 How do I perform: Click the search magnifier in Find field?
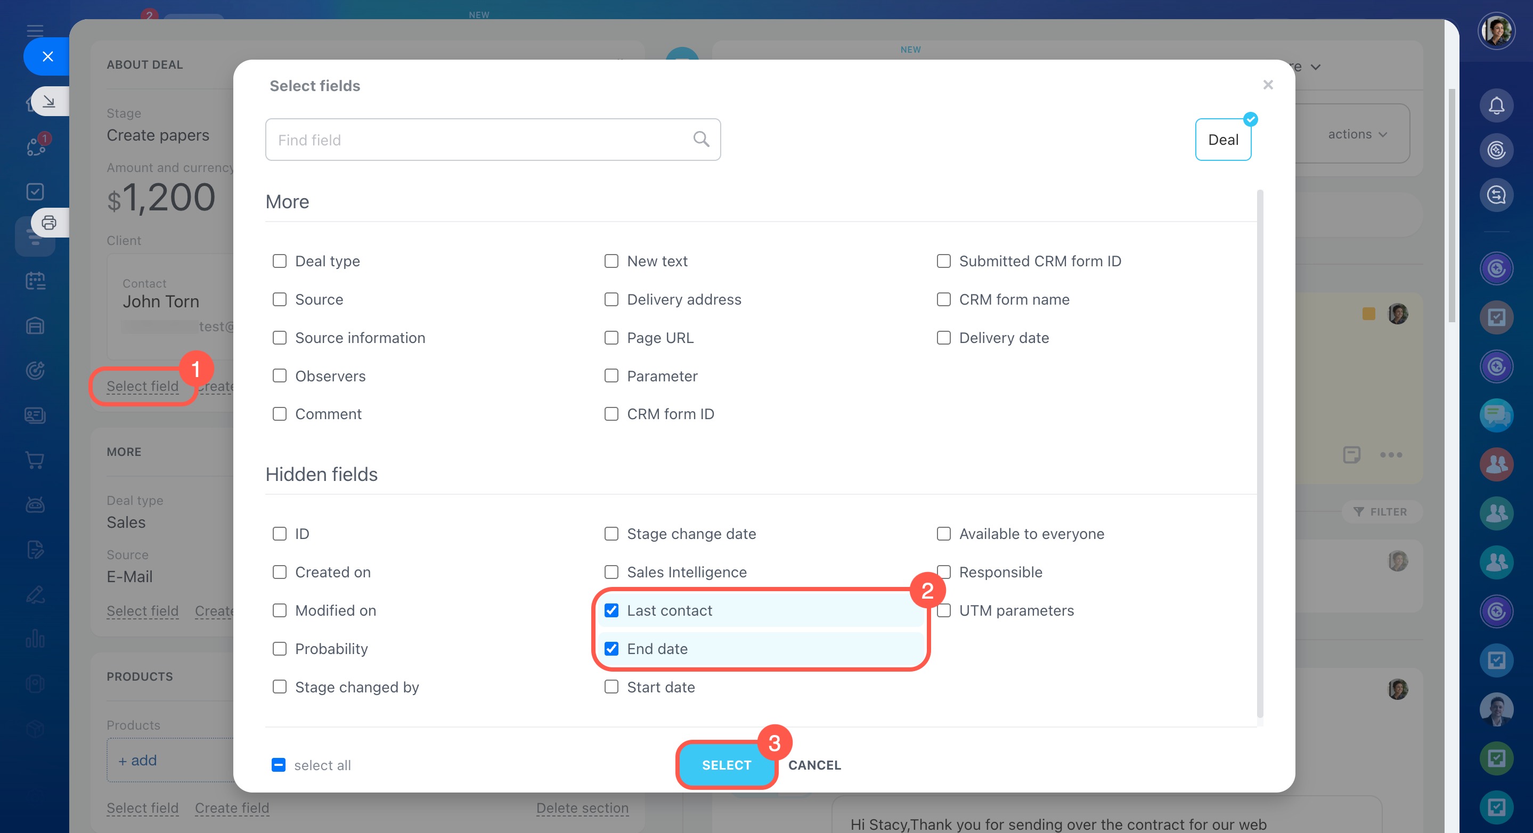tap(701, 139)
